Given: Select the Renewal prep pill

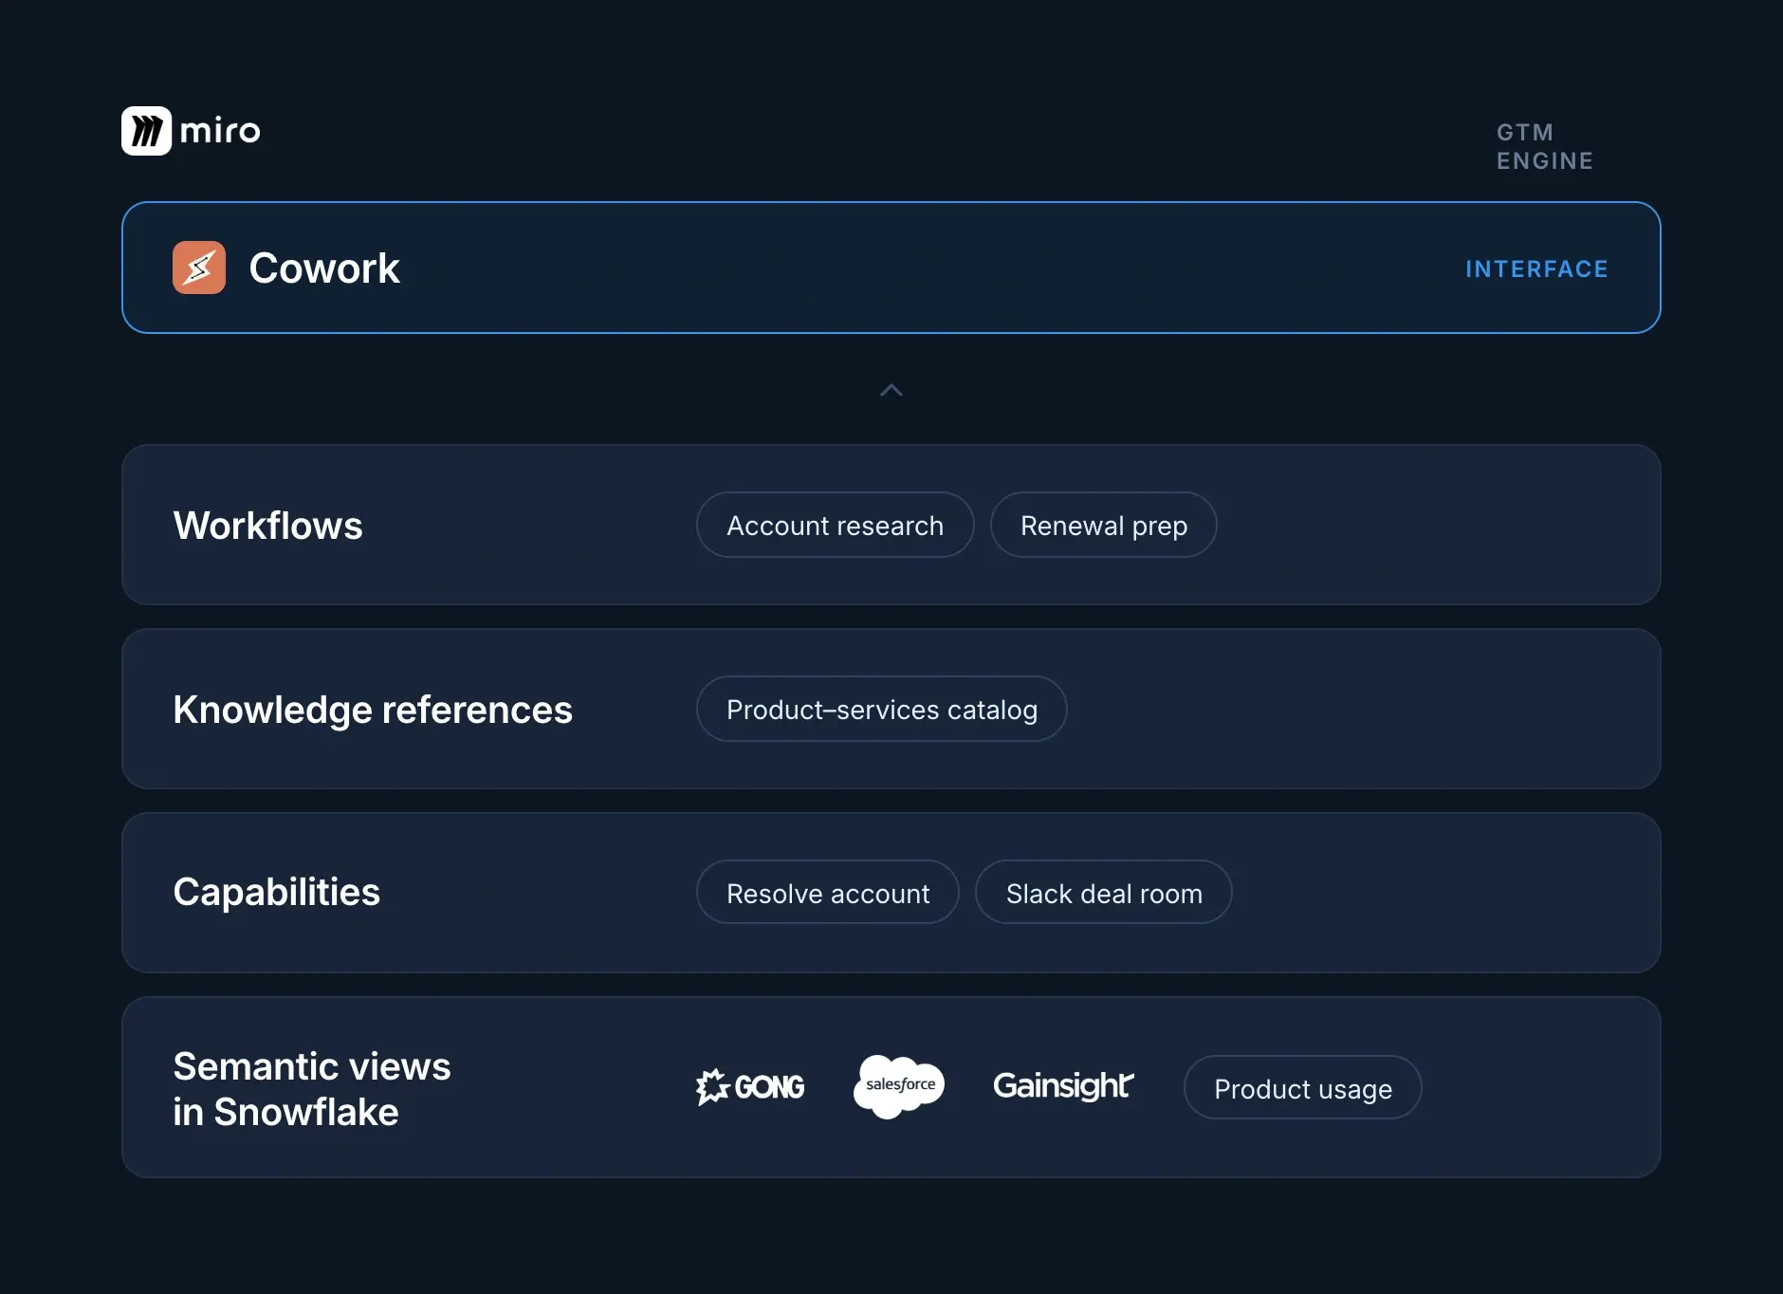Looking at the screenshot, I should [1104, 525].
